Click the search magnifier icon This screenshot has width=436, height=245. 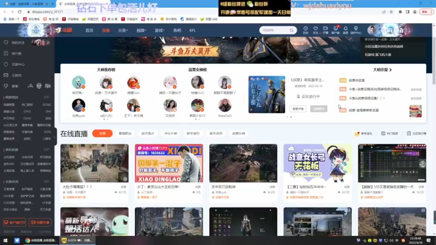[292, 30]
